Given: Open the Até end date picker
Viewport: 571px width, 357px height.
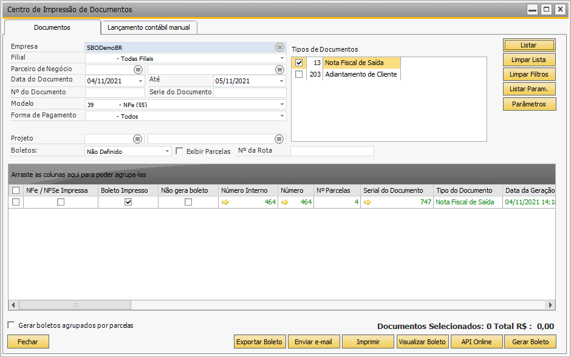Looking at the screenshot, I should pyautogui.click(x=281, y=81).
